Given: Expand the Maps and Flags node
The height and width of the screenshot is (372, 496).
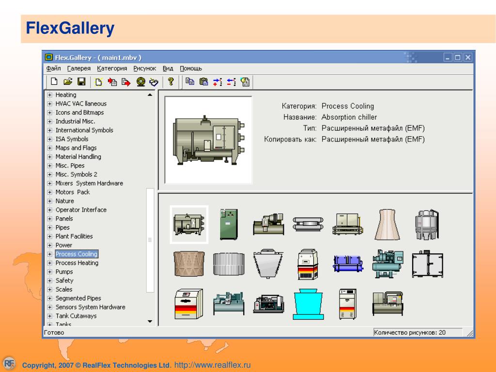Looking at the screenshot, I should pyautogui.click(x=50, y=148).
